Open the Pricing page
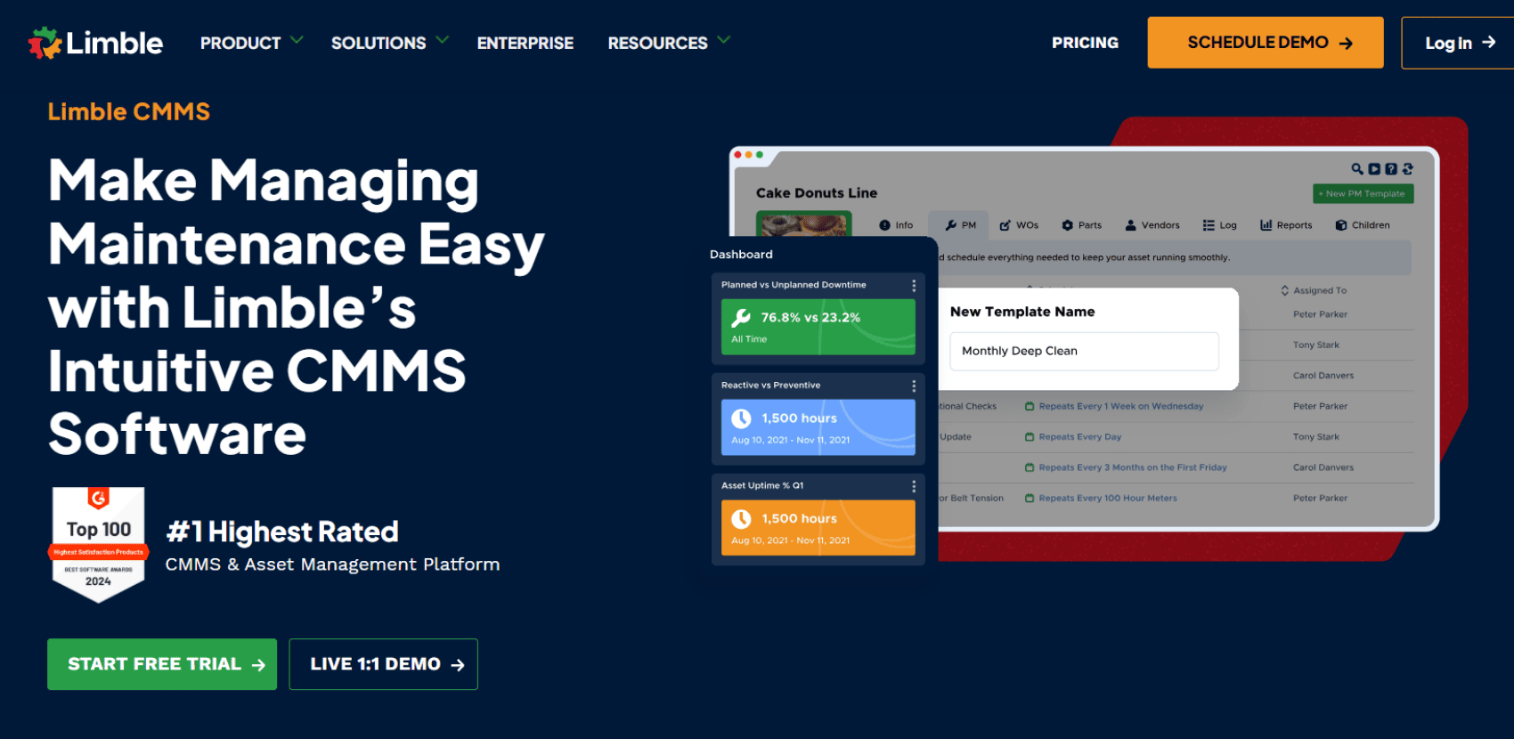 1085,43
